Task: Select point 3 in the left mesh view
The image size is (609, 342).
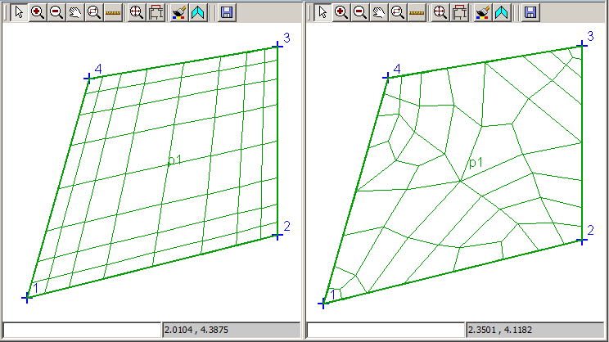Action: (x=277, y=46)
